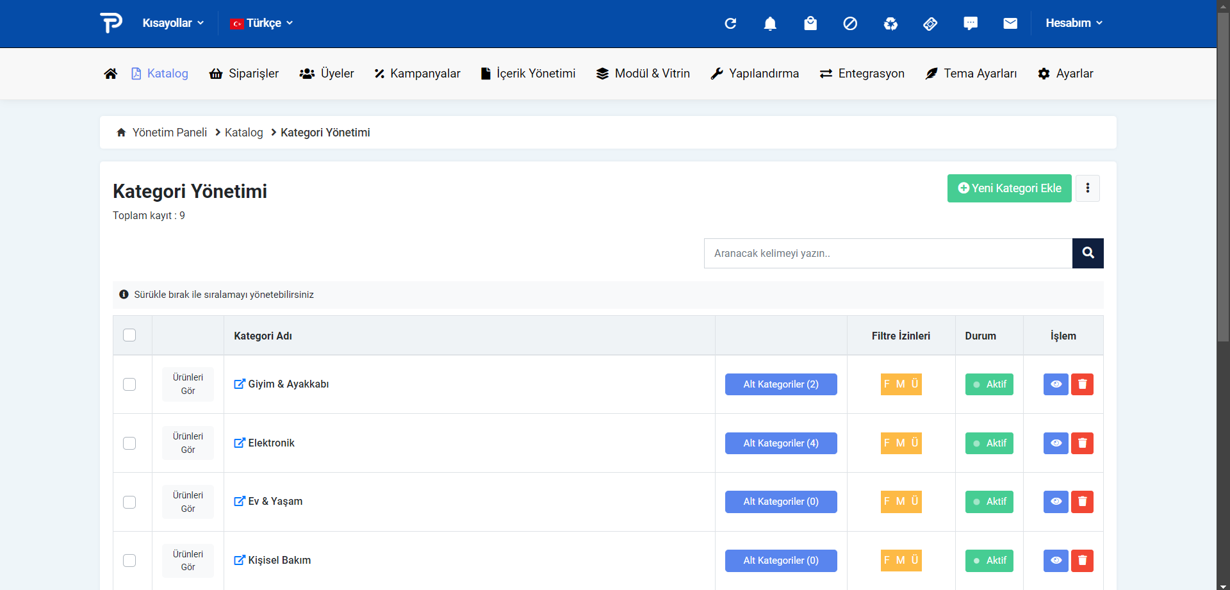1230x590 pixels.
Task: Expand the Hesabım account menu
Action: point(1074,23)
